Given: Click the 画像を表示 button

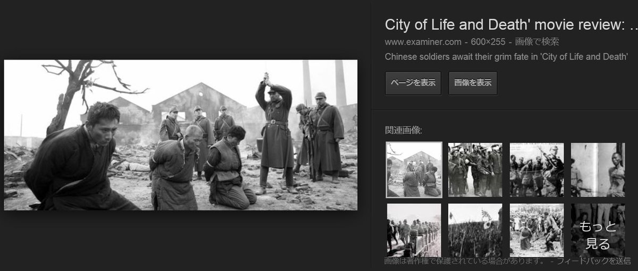Looking at the screenshot, I should [473, 83].
